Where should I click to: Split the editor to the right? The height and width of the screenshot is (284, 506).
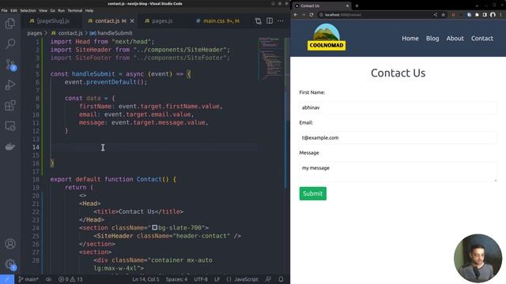pos(270,21)
